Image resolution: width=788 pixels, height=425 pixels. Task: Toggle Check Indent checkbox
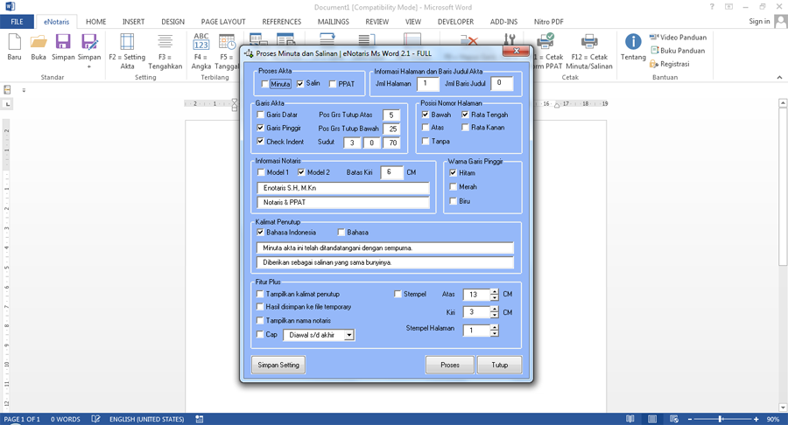click(x=260, y=142)
